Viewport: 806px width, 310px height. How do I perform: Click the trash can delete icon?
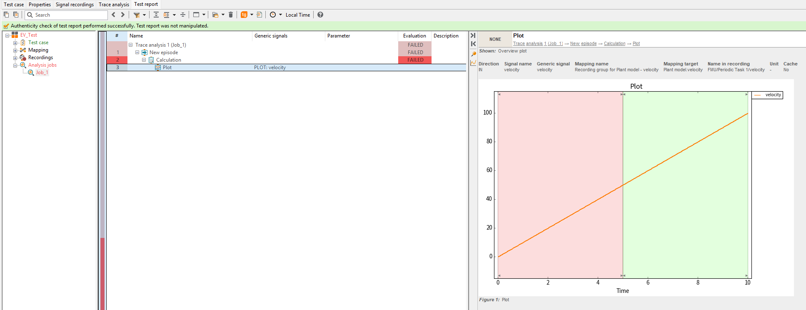pyautogui.click(x=231, y=15)
